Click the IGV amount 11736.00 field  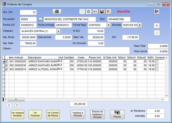[131, 37]
